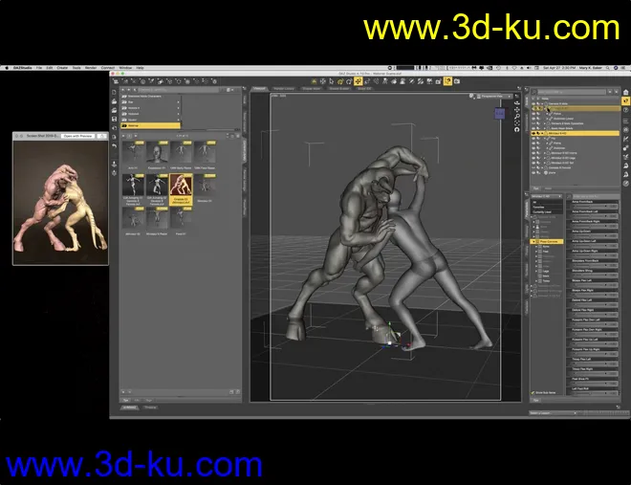Switch to the Viewport tab
This screenshot has width=631, height=485.
coord(259,88)
